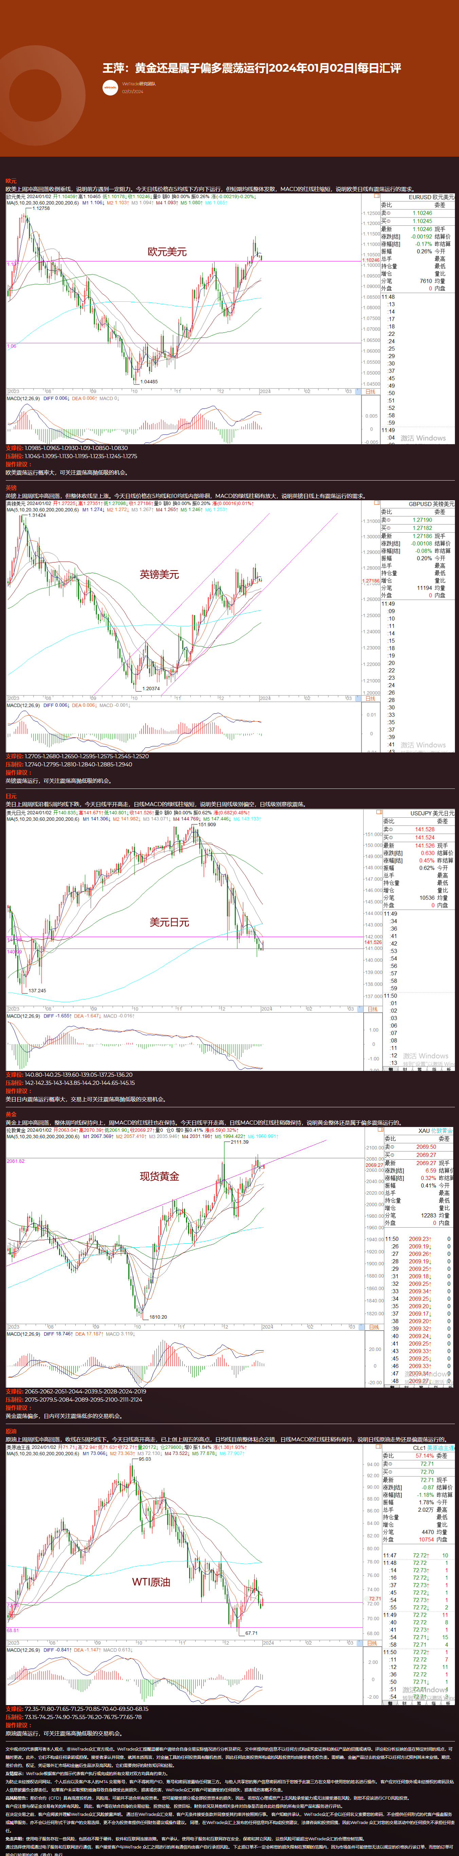The image size is (459, 1856).
Task: Click the XAU 伦敦黄金 quote panel title
Action: [x=436, y=1130]
